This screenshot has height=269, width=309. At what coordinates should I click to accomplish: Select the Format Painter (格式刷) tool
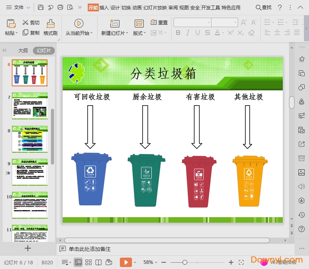tap(51, 27)
